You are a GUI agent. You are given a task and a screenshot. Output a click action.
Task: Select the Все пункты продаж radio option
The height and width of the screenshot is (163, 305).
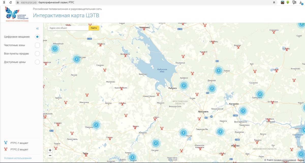pos(37,53)
